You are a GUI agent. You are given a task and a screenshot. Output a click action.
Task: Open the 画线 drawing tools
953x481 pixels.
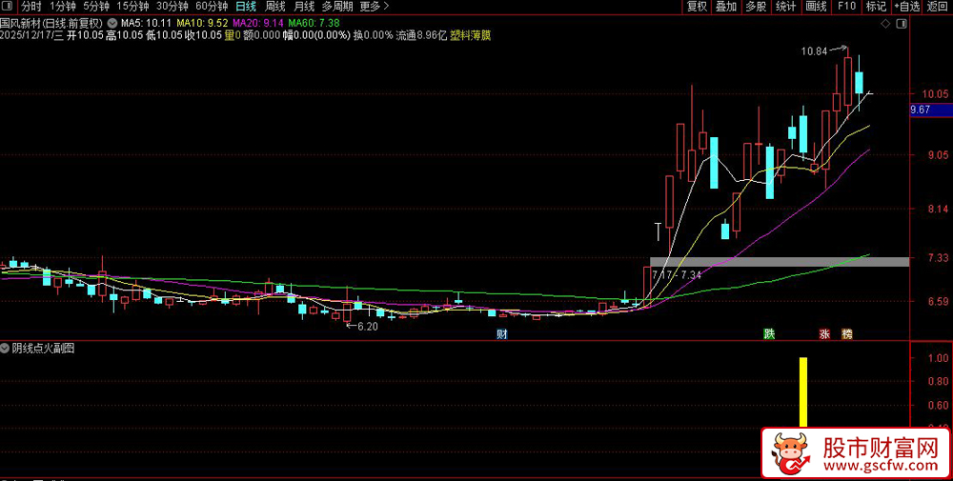[x=817, y=7]
